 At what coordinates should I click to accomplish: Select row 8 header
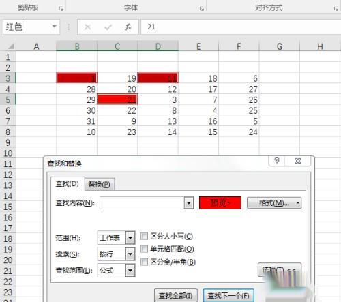(x=8, y=132)
